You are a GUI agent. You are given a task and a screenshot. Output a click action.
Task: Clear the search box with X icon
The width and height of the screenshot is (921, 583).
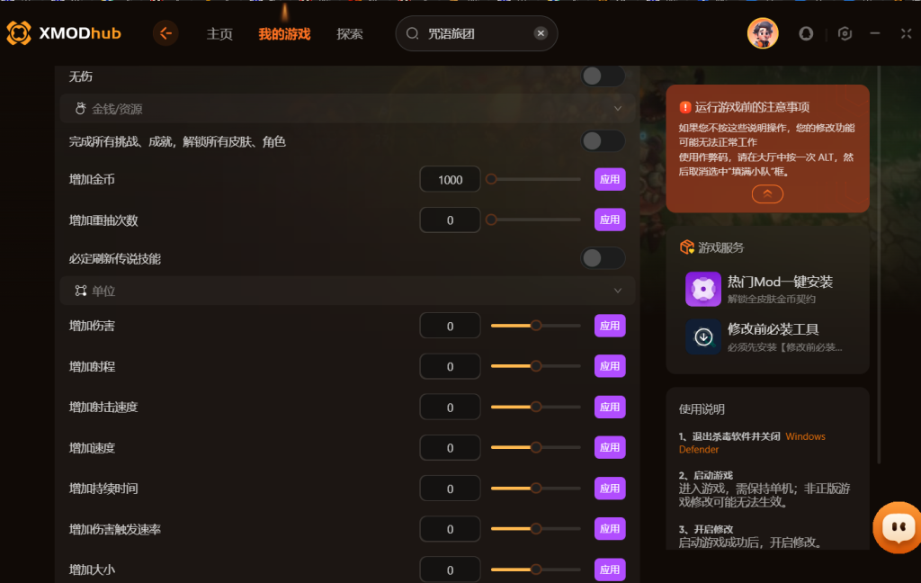tap(541, 33)
